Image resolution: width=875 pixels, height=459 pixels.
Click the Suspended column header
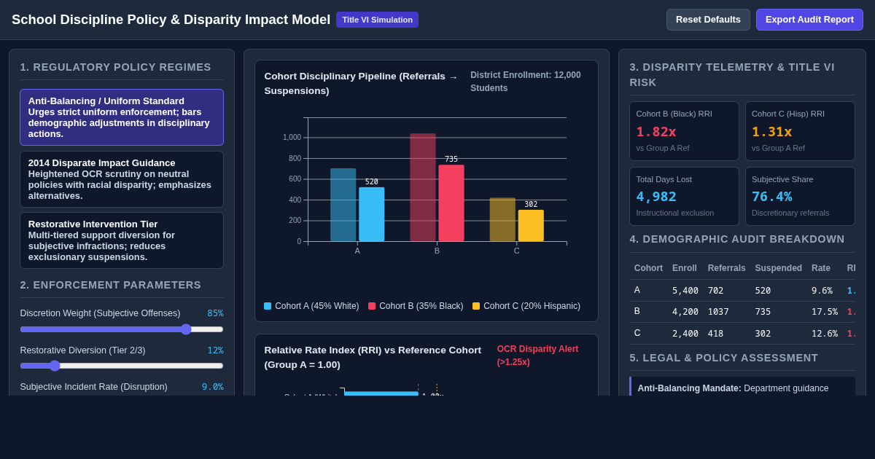(778, 268)
